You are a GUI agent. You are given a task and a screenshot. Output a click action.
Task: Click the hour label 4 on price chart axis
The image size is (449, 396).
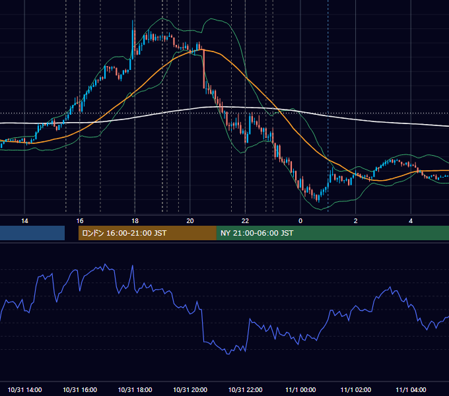[411, 221]
